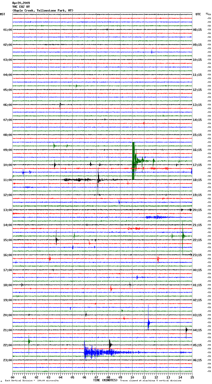Image resolution: width=212 pixels, height=384 pixels.
Task: Click the 18:00 MST time label
Action: pos(8,285)
